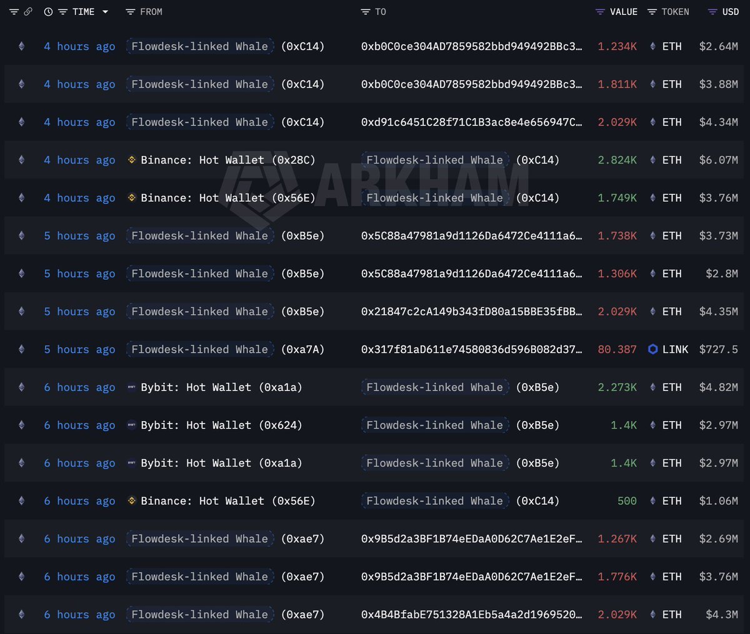
Task: Click the transfer type icon at the far left of the first row
Action: click(x=21, y=46)
